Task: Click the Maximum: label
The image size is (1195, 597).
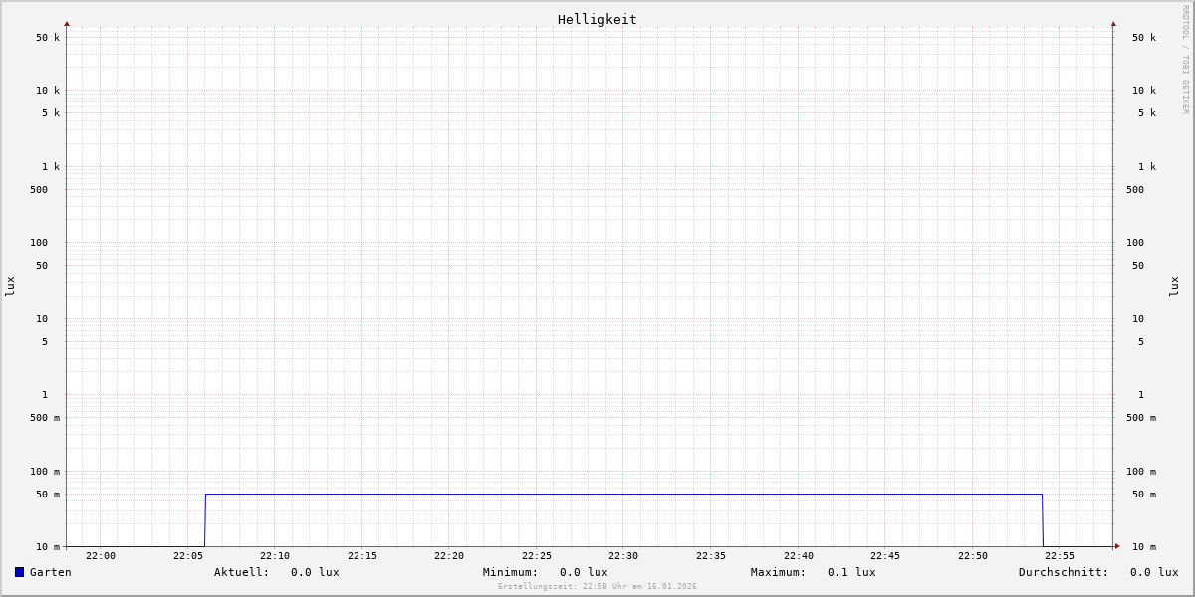Action: pos(779,572)
